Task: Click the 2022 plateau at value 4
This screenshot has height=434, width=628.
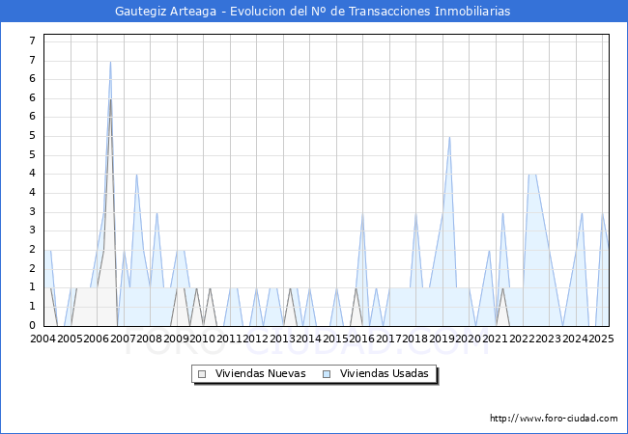Action: (532, 175)
